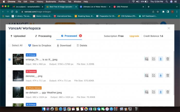Check the Select All checkbox
The width and height of the screenshot is (180, 112).
[10, 46]
